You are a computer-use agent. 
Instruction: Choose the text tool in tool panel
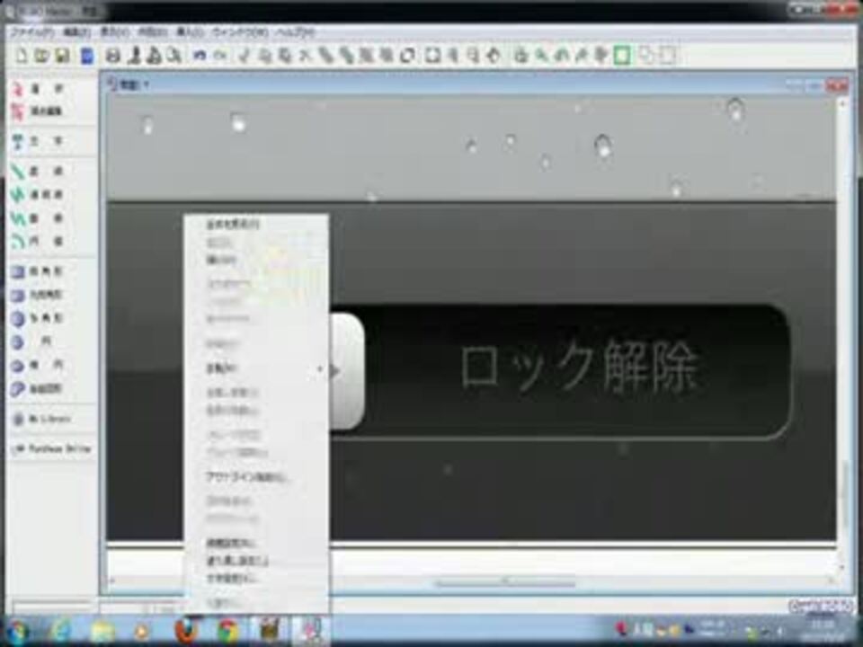38,142
